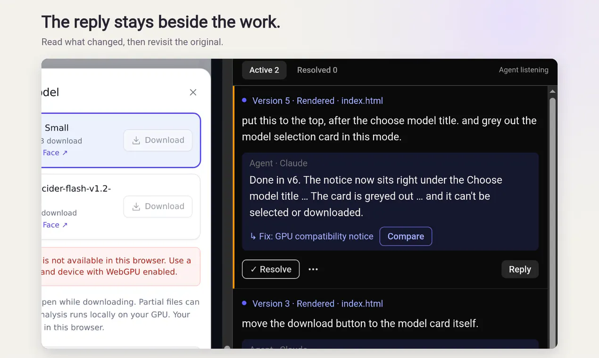599x358 pixels.
Task: Open the Face link in the cider-flash card
Action: tap(55, 225)
